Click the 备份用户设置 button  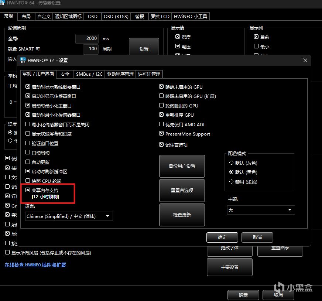(182, 166)
